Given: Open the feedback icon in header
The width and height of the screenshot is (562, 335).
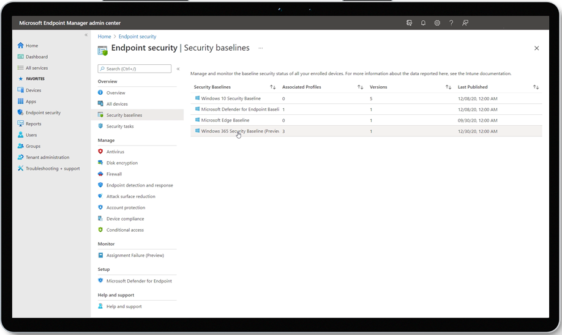Looking at the screenshot, I should [465, 23].
